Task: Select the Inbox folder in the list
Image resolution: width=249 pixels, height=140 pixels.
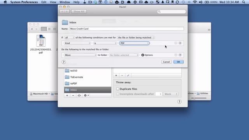Action: point(88,90)
